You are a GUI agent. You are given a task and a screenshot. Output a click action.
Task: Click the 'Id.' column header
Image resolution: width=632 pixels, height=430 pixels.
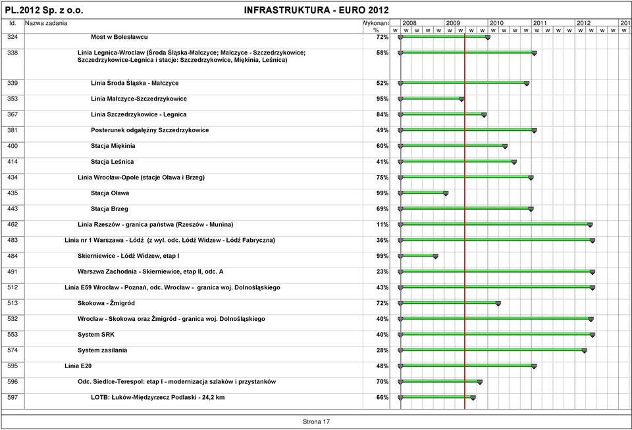(13, 23)
